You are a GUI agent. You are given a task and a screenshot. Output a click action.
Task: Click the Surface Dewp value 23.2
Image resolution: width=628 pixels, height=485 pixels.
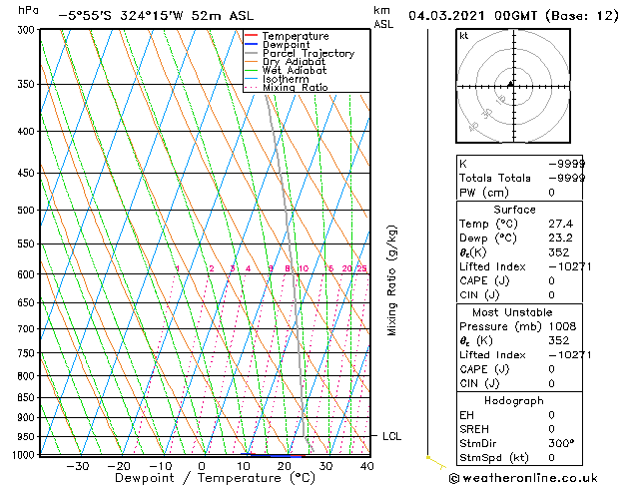[561, 239]
